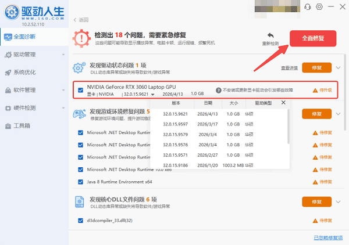This screenshot has width=349, height=245.
Task: Collapse the game environment repair section
Action: click(338, 114)
